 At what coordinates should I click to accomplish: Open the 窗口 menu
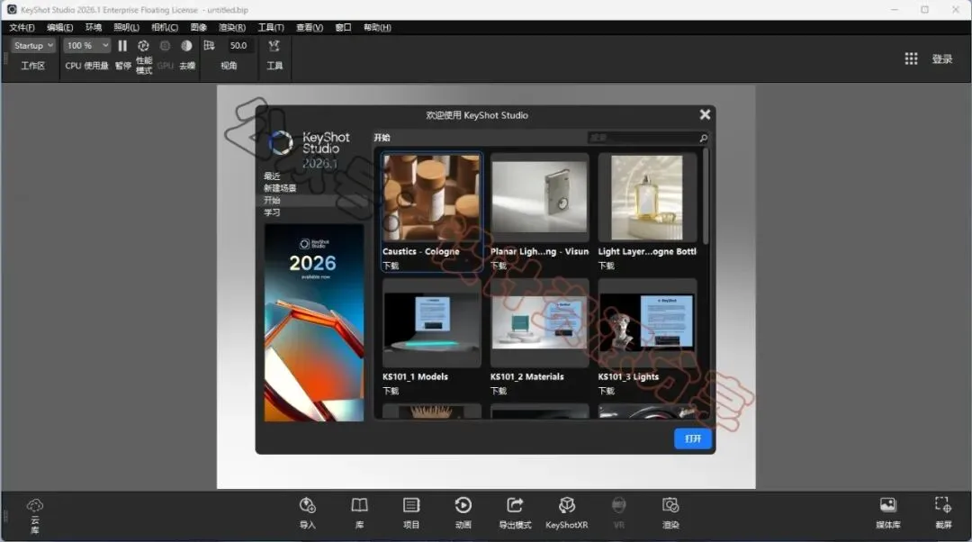click(x=344, y=27)
